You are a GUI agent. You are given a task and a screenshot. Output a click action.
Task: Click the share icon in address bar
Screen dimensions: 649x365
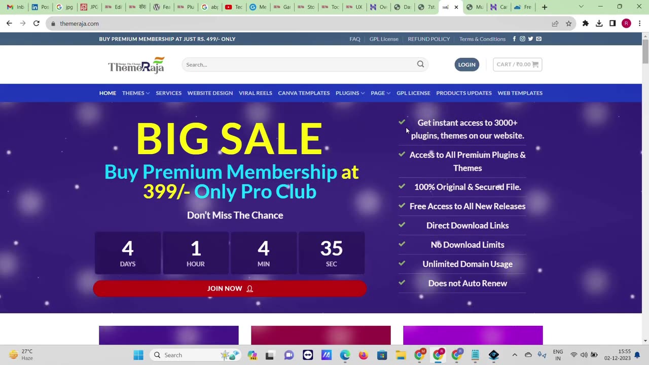(555, 23)
